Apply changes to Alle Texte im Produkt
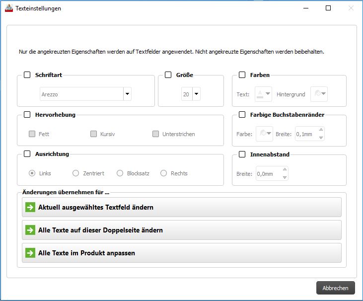363x301 pixels. pos(182,253)
